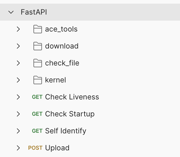The height and width of the screenshot is (157, 180).
Task: Click the check_file folder icon
Action: pos(38,63)
